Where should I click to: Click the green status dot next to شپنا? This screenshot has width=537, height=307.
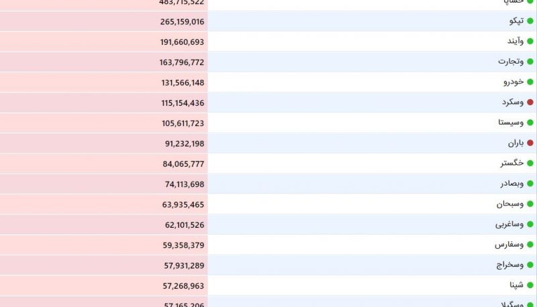click(x=530, y=286)
